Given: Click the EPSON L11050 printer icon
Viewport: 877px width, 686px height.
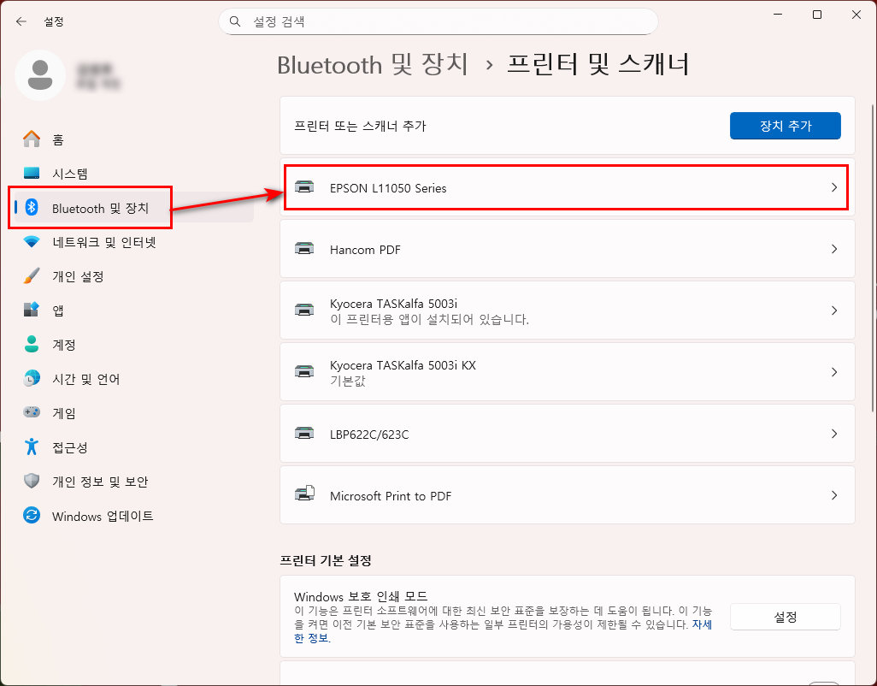Looking at the screenshot, I should (304, 187).
